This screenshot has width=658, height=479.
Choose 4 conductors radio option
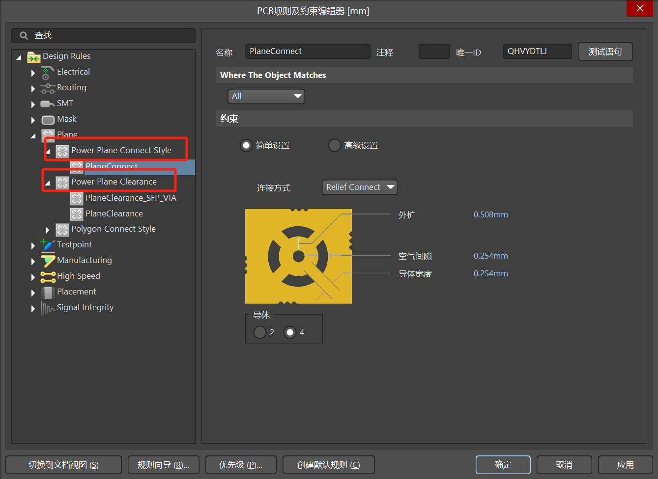290,332
